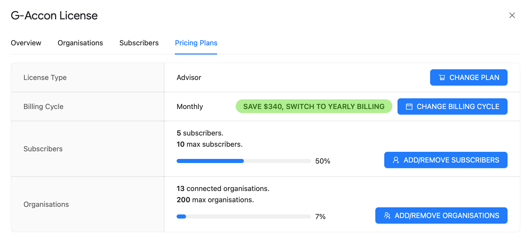Click the calendar icon on Change Billing Cycle

click(409, 106)
